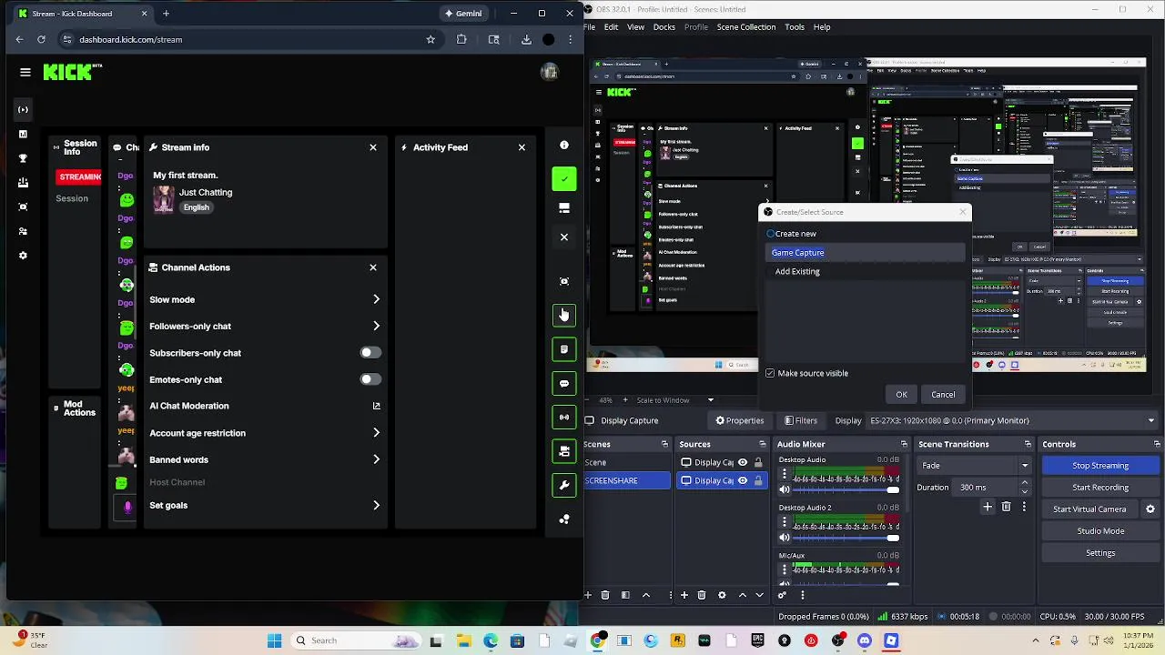
Task: Click Stop Streaming button
Action: pos(1100,466)
